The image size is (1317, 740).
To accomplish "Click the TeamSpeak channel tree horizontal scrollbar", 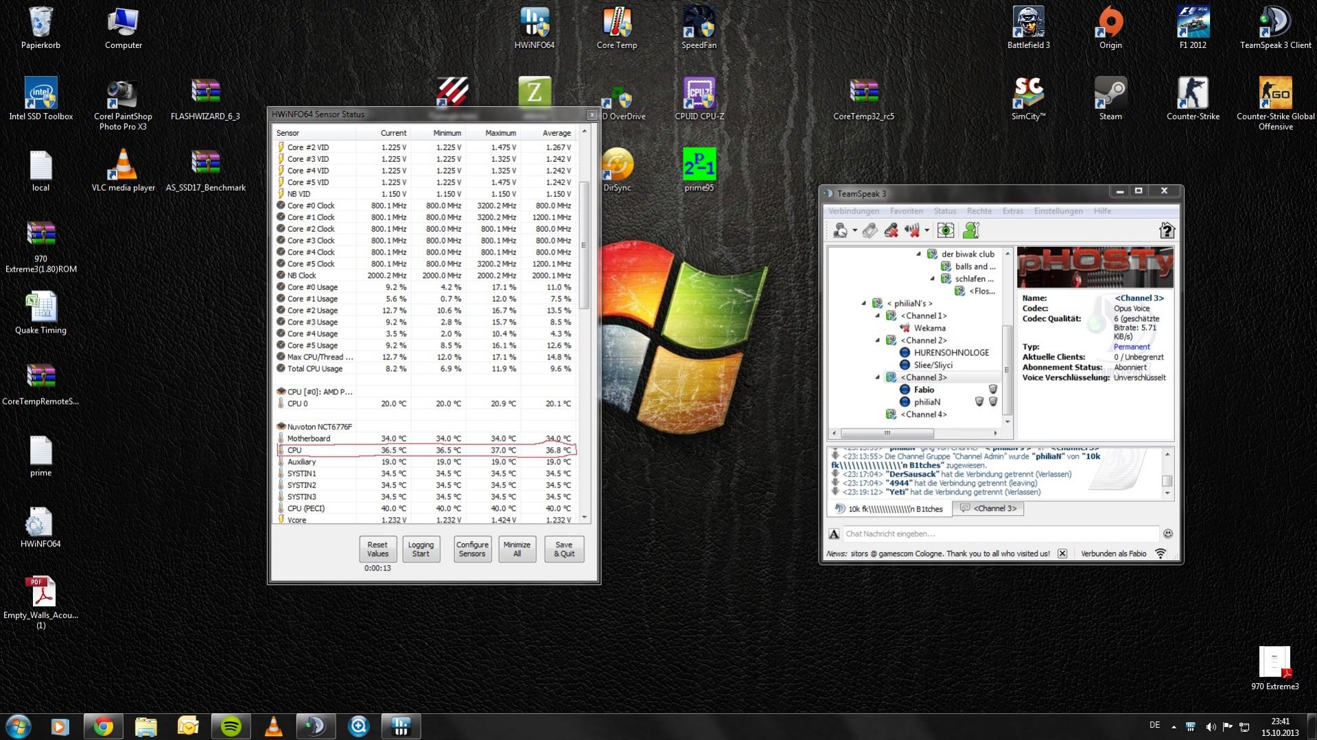I will (x=887, y=433).
